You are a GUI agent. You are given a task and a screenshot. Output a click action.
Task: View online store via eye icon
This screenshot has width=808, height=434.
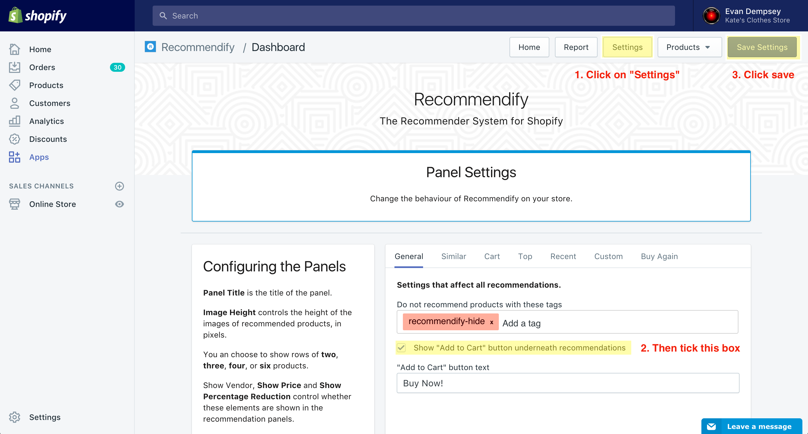pyautogui.click(x=119, y=204)
